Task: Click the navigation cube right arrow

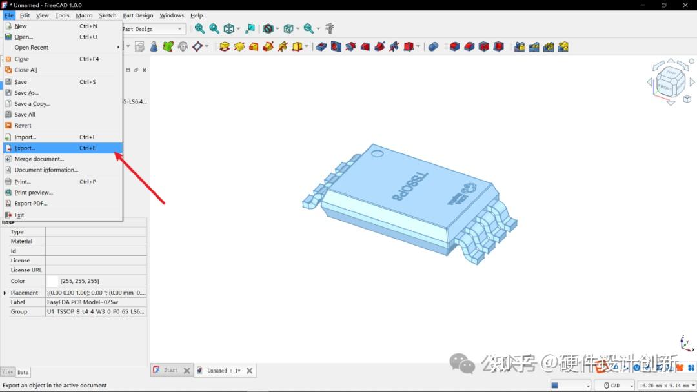Action: pyautogui.click(x=692, y=82)
